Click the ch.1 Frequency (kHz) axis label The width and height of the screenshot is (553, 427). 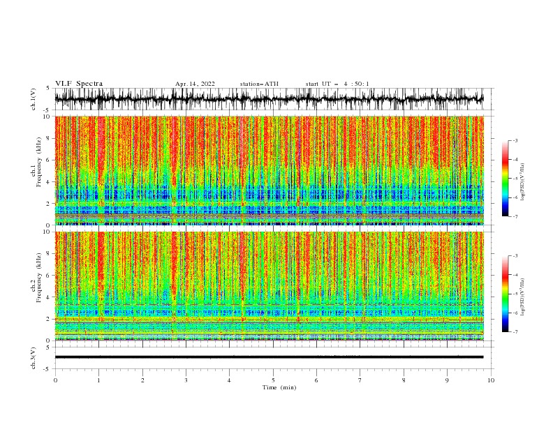(x=37, y=162)
